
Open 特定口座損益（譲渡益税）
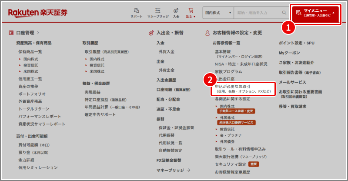(106, 100)
